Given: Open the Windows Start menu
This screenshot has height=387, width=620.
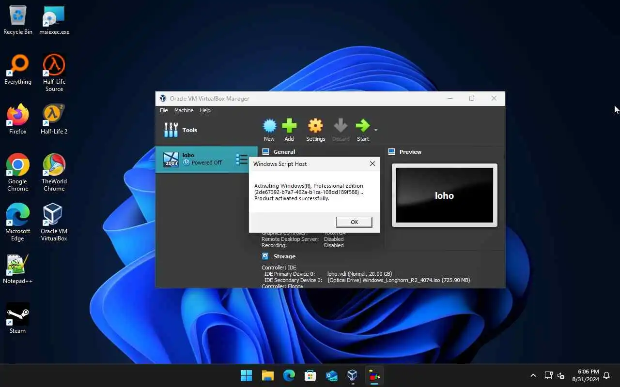Looking at the screenshot, I should click(x=246, y=375).
